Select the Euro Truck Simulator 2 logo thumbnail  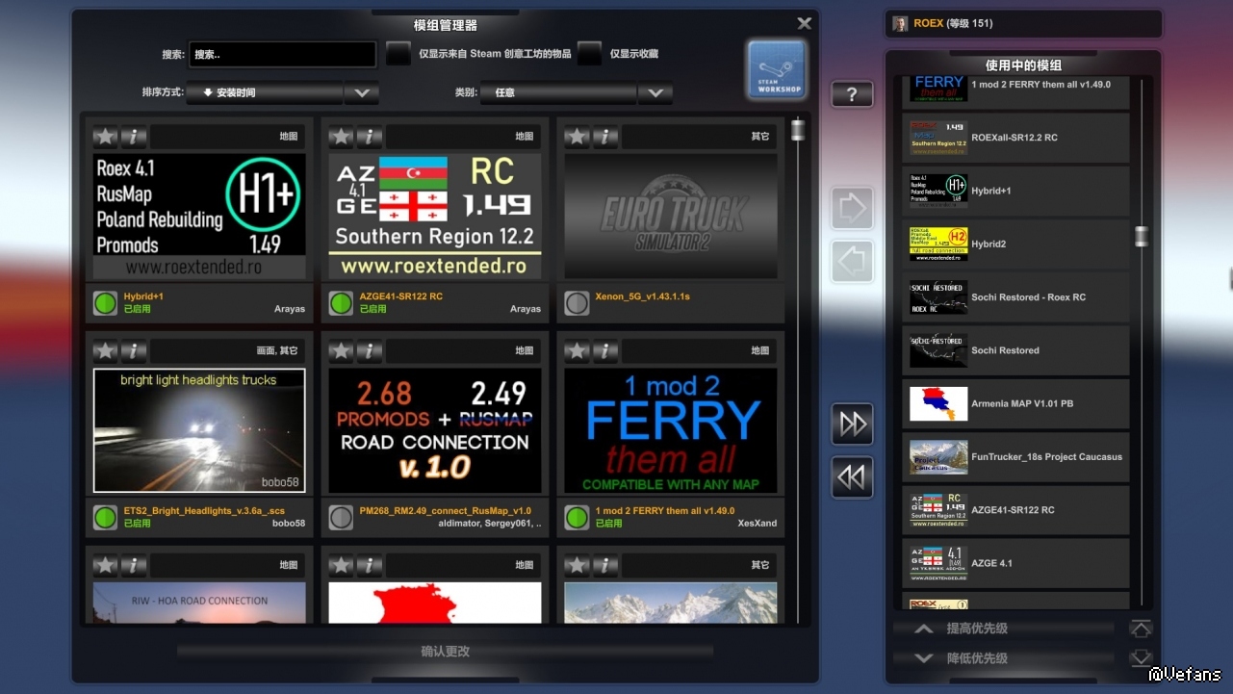coord(671,217)
